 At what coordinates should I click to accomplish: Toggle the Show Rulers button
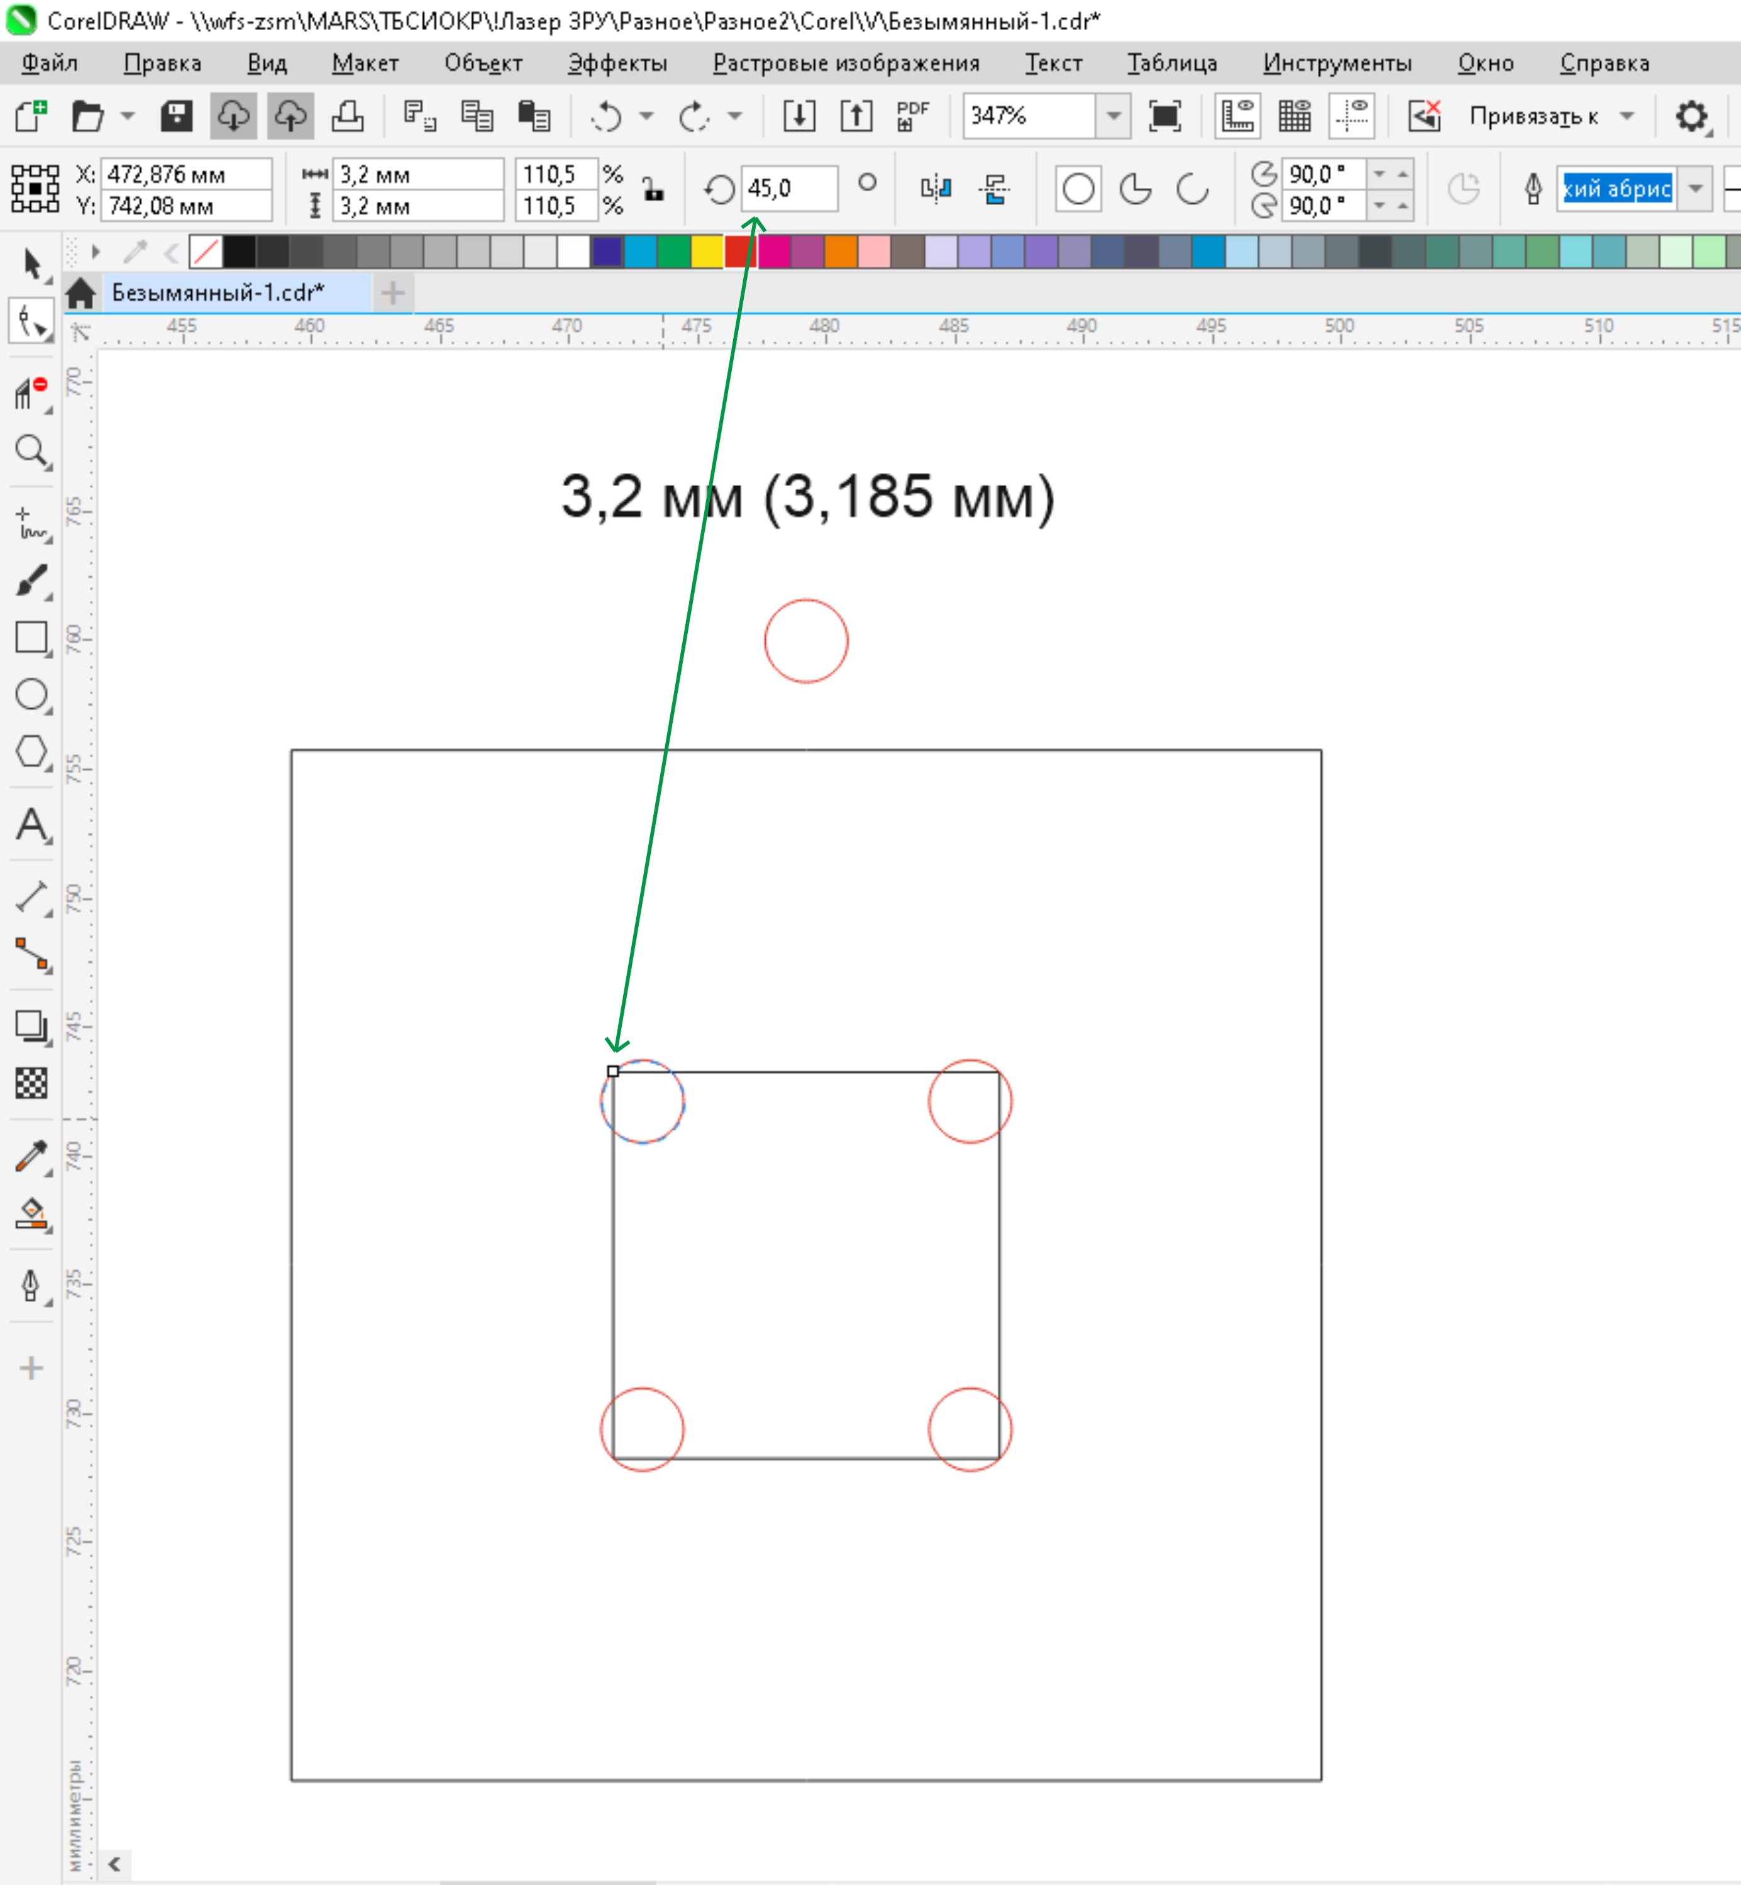tap(1237, 116)
